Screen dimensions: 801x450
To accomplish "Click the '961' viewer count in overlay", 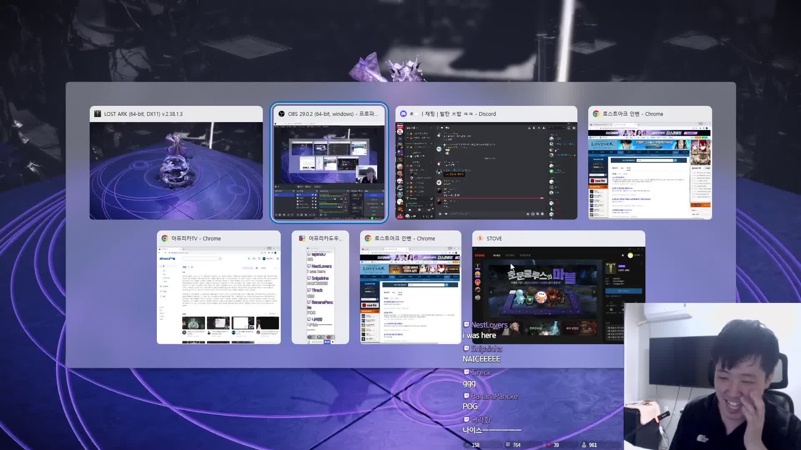I will click(x=593, y=445).
